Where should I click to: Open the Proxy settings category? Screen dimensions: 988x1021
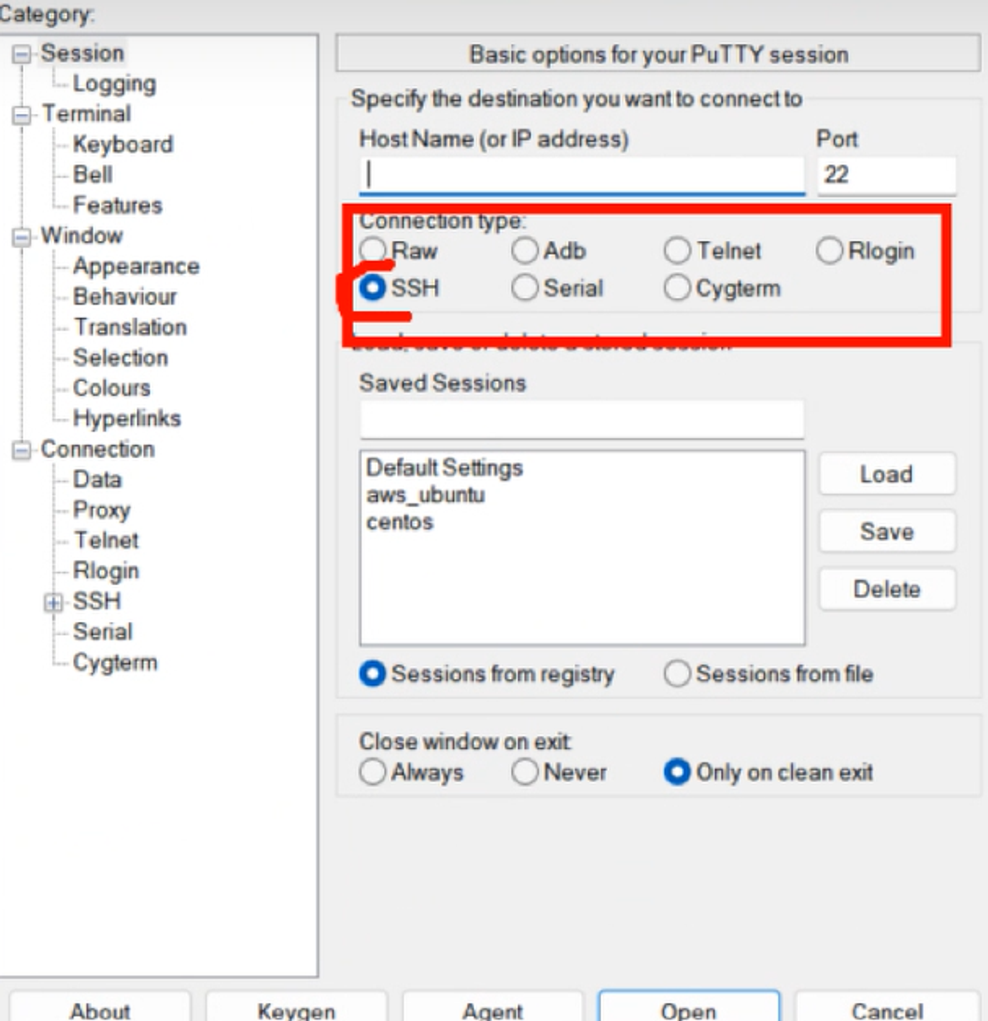click(102, 510)
